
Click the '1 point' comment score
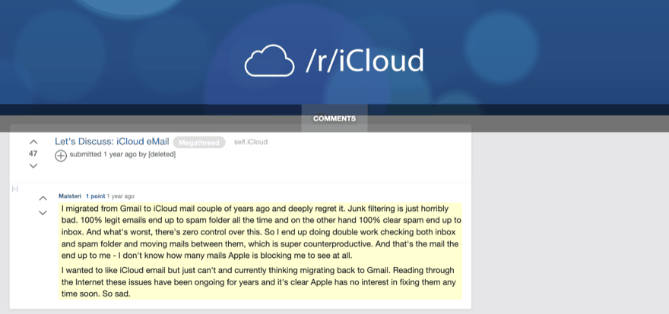[95, 196]
